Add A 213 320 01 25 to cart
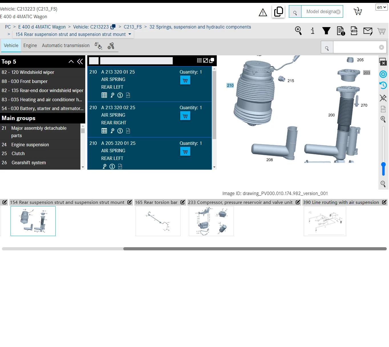This screenshot has height=347, width=389. coord(185,80)
